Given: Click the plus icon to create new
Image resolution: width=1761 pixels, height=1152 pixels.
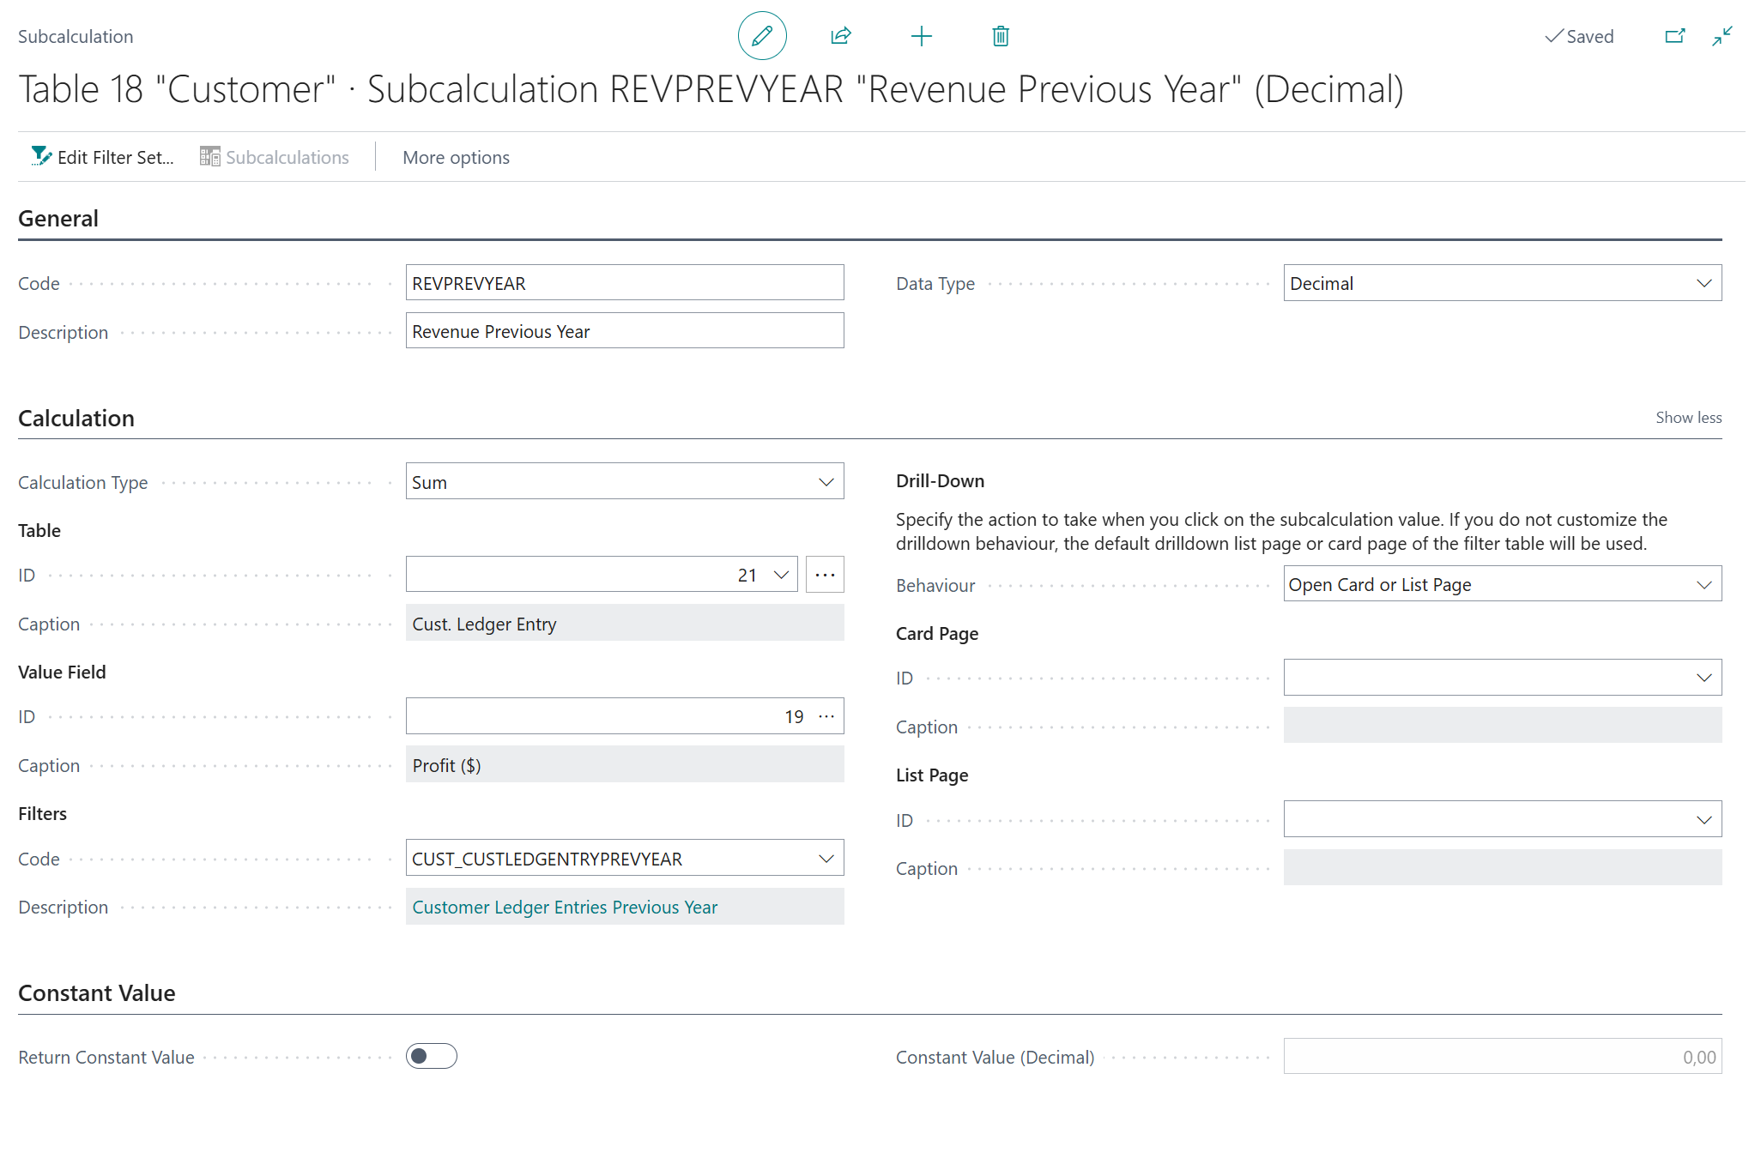Looking at the screenshot, I should coord(921,36).
